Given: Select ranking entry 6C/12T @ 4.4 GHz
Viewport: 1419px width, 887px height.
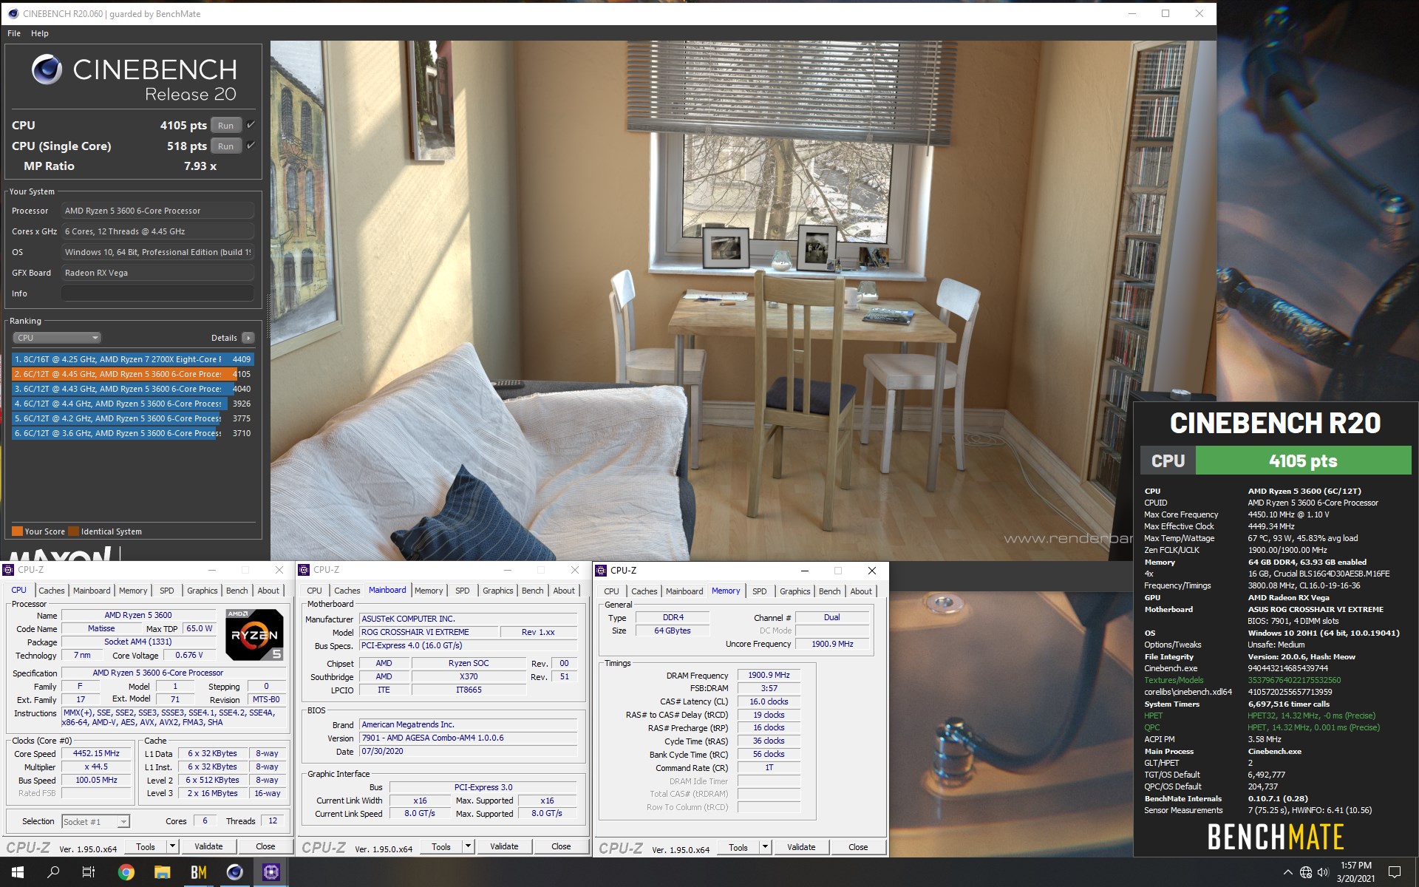Looking at the screenshot, I should [x=133, y=404].
